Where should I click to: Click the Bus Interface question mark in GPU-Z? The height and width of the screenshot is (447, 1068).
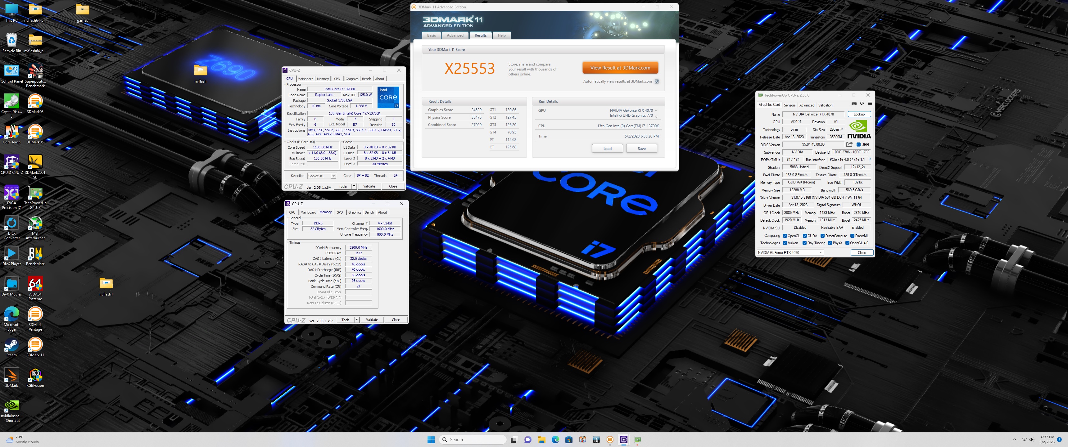click(x=870, y=160)
